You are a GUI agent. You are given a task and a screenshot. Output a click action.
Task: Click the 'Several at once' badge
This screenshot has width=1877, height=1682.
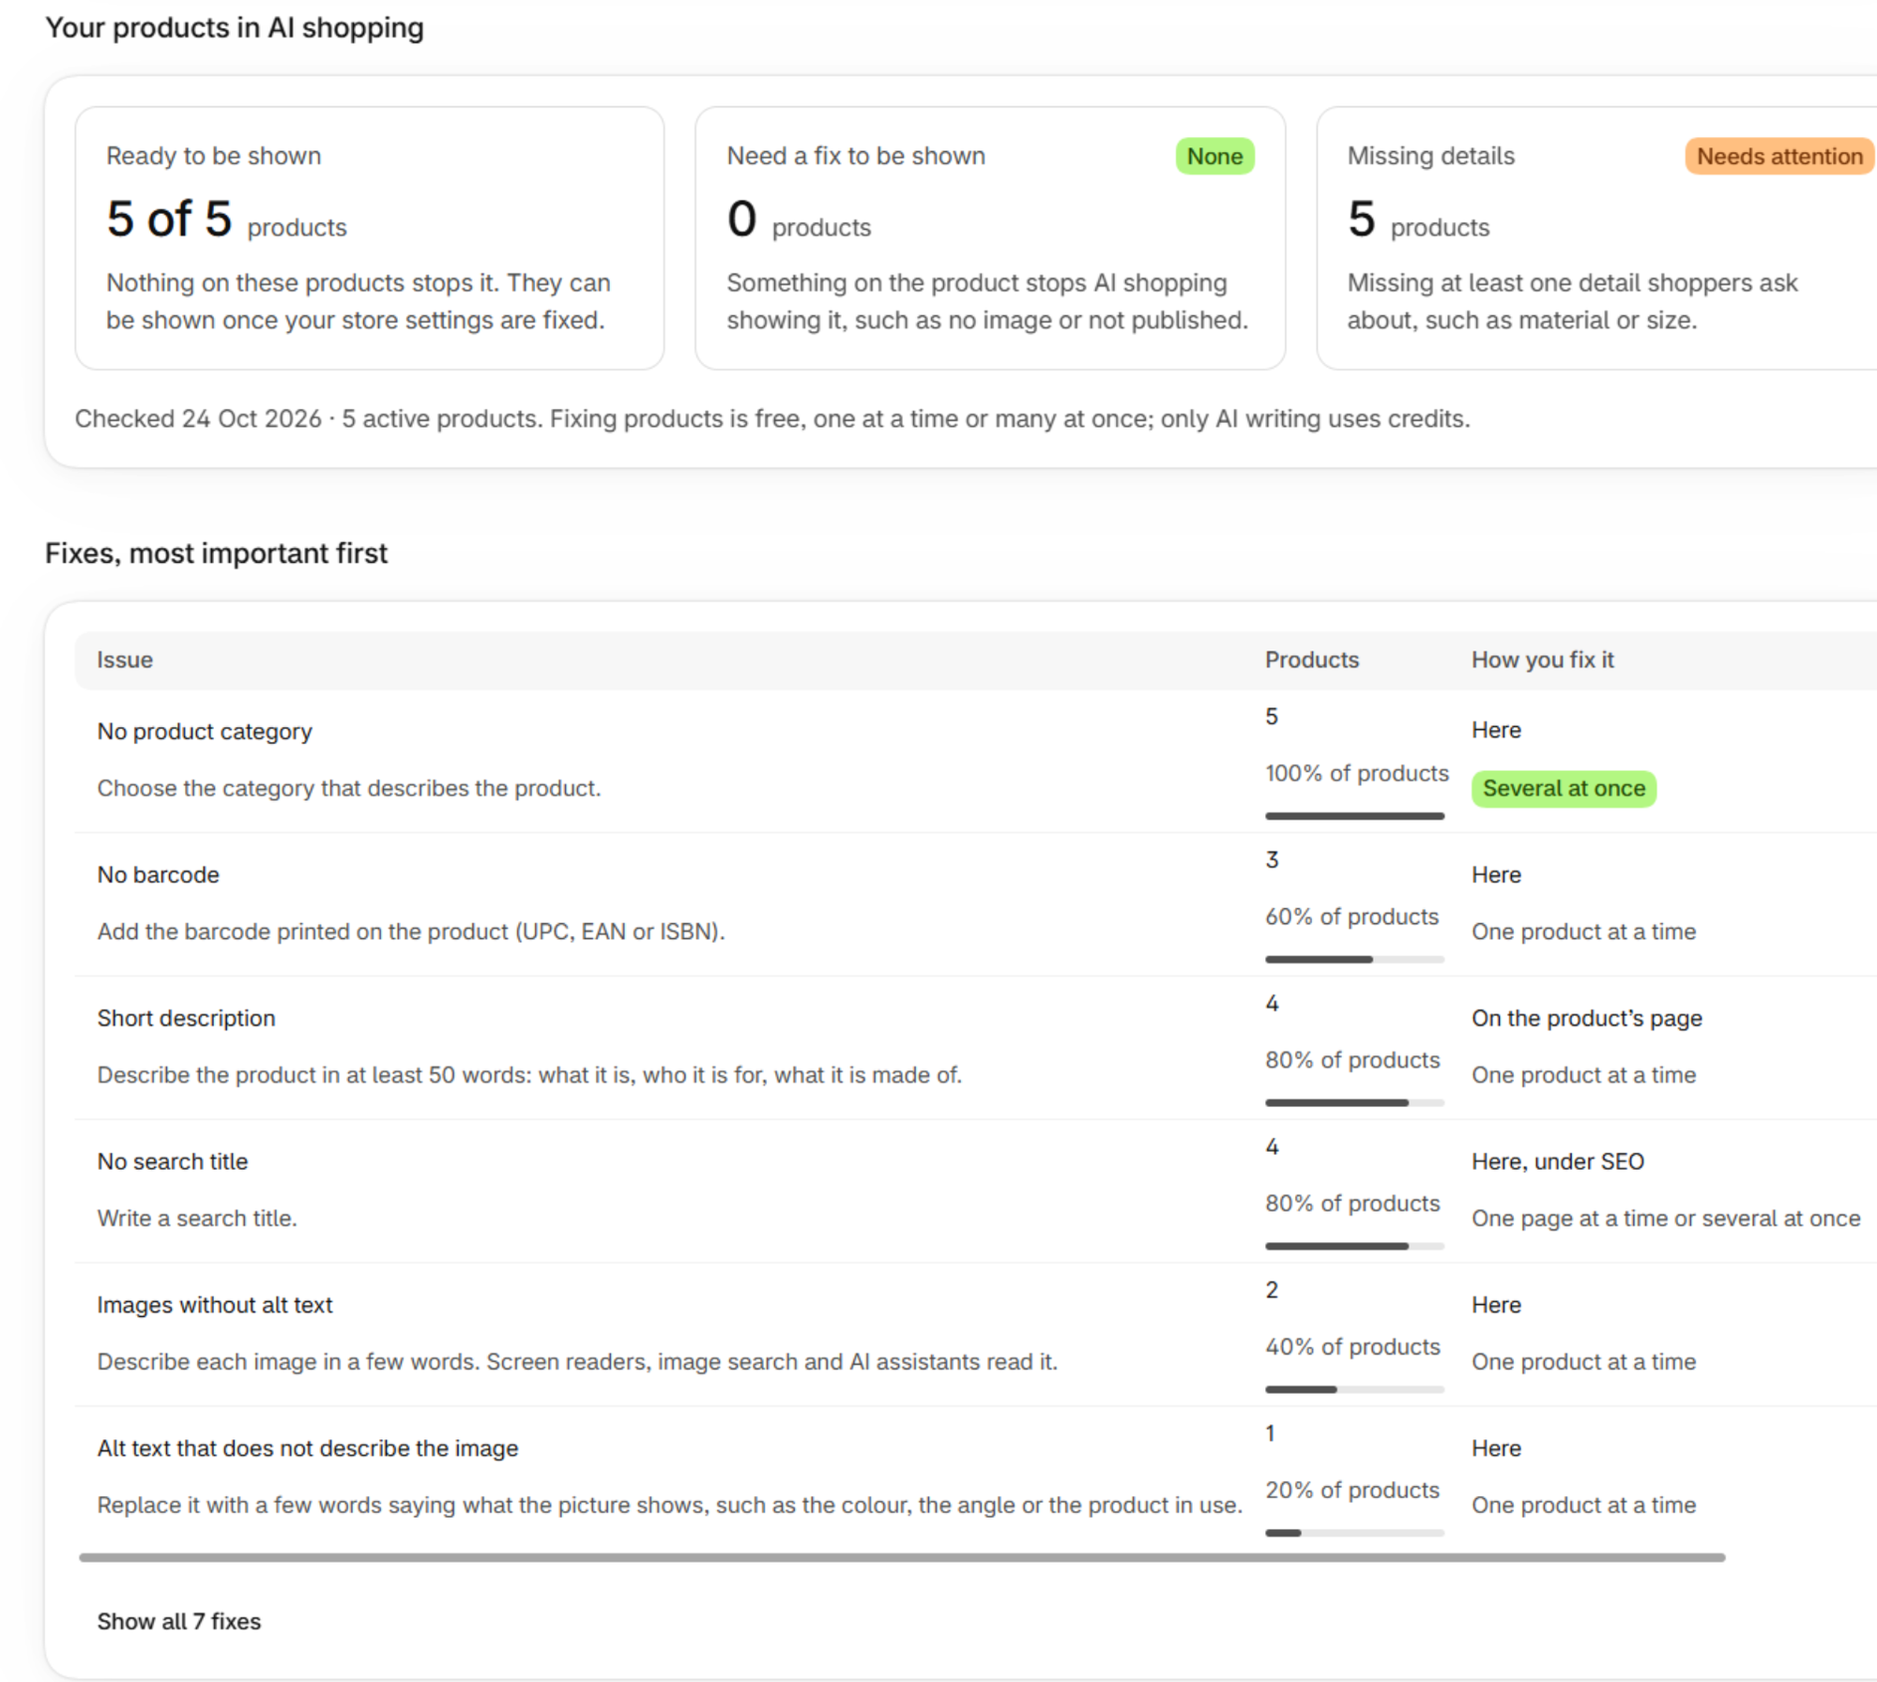coord(1564,788)
